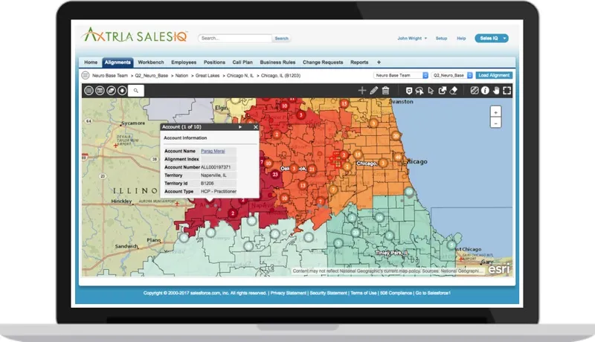This screenshot has height=342, width=595.
Task: Switch to the Employees tab
Action: pos(184,62)
